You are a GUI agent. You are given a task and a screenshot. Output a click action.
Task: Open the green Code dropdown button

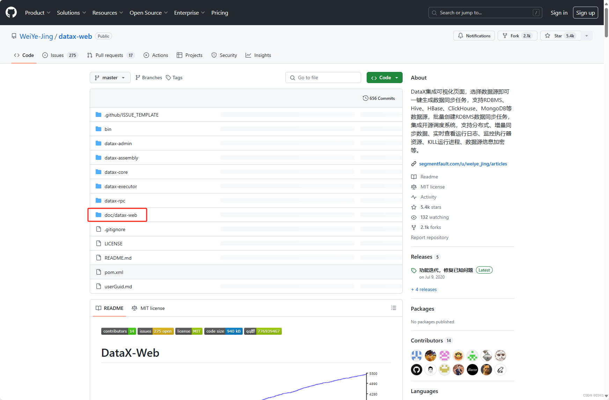pos(384,77)
